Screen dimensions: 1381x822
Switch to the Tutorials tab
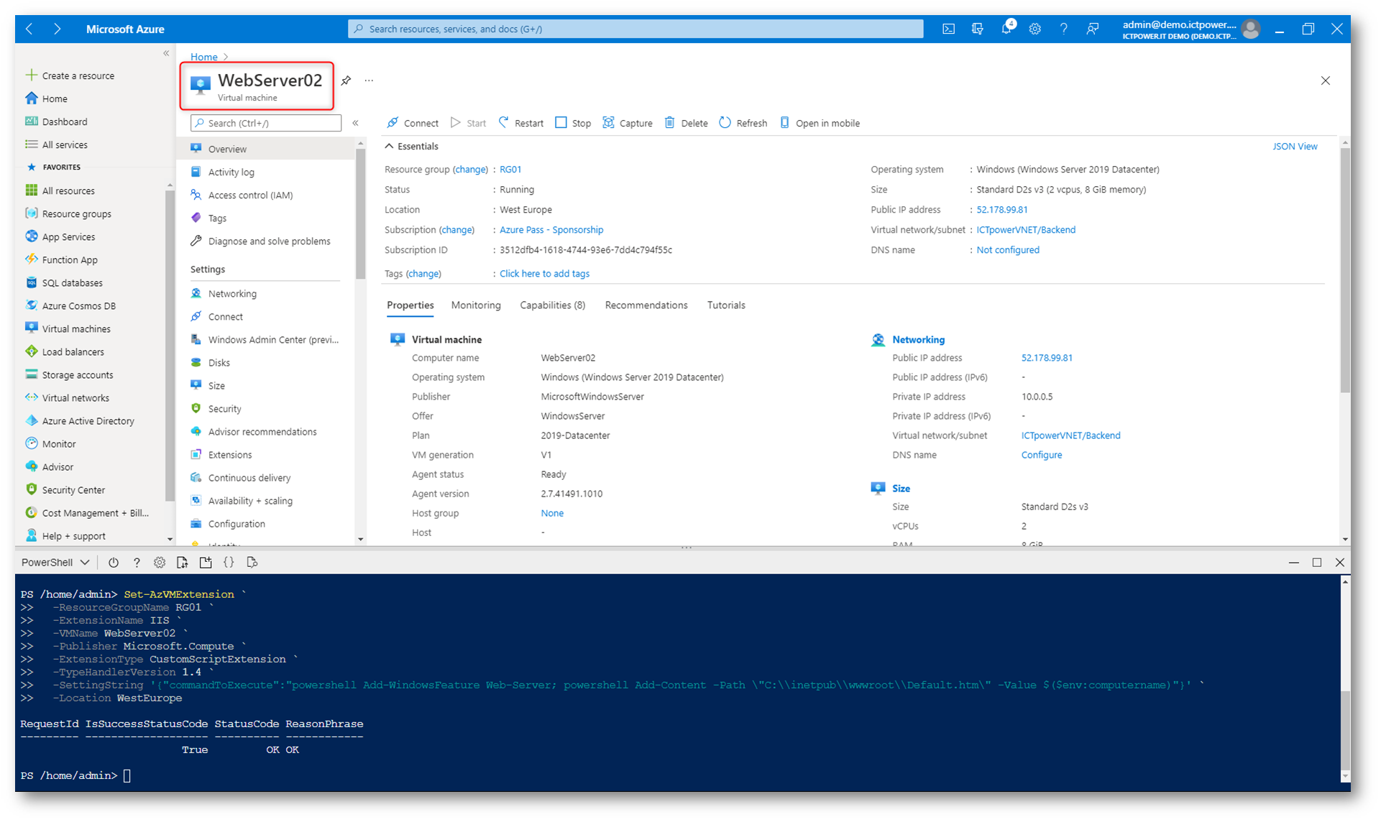coord(726,305)
